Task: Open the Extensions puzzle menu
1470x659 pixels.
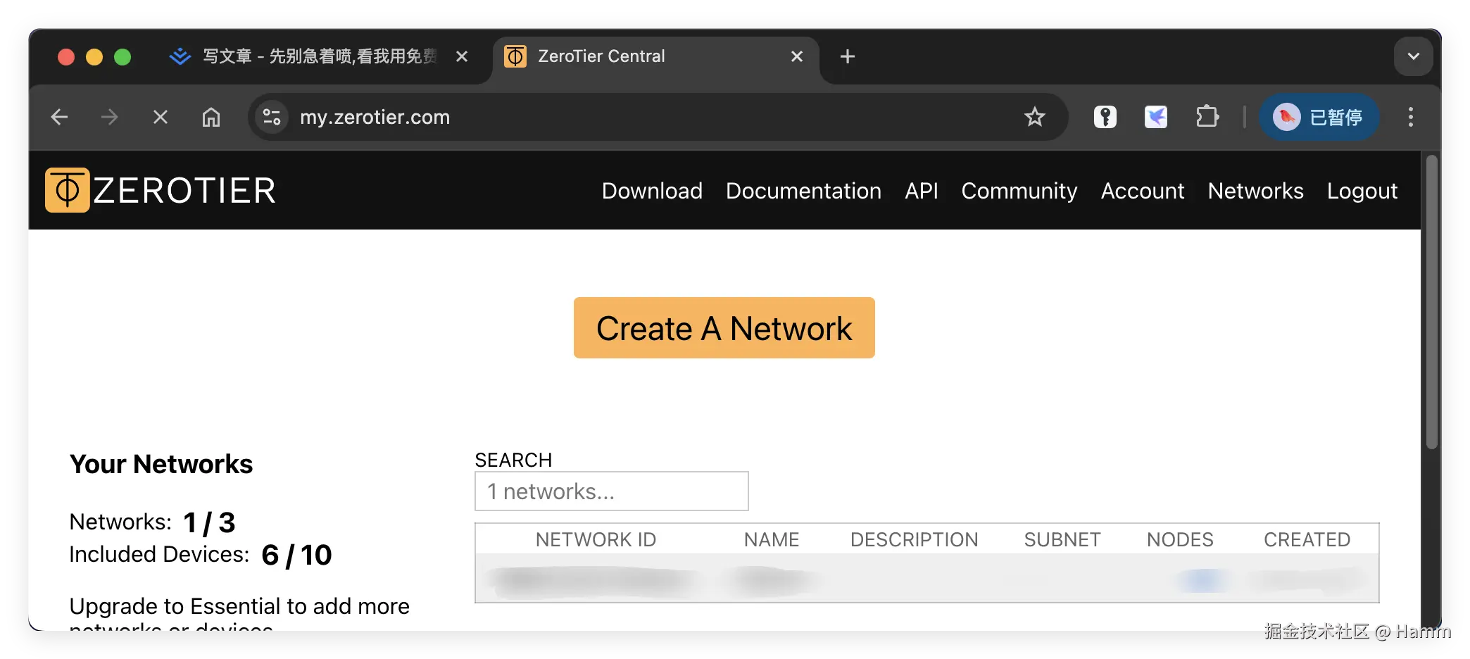Action: (x=1207, y=117)
